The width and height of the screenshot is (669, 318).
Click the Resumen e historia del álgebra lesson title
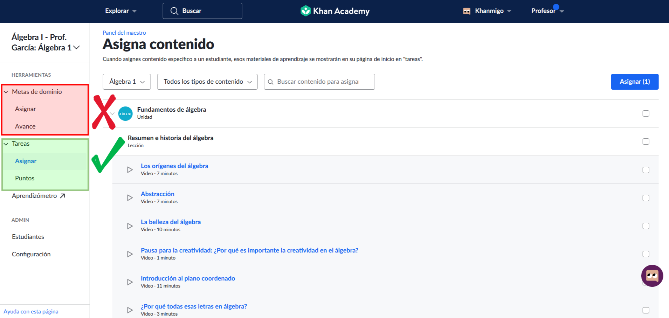[171, 138]
